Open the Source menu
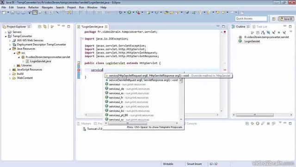This screenshot has height=167, width=296. click(x=21, y=7)
